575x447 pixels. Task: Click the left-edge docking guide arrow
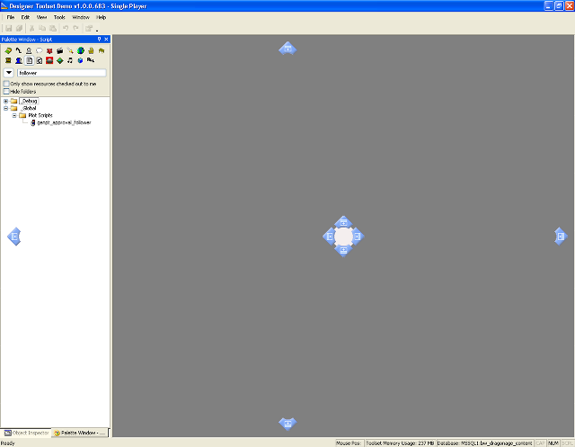(13, 237)
